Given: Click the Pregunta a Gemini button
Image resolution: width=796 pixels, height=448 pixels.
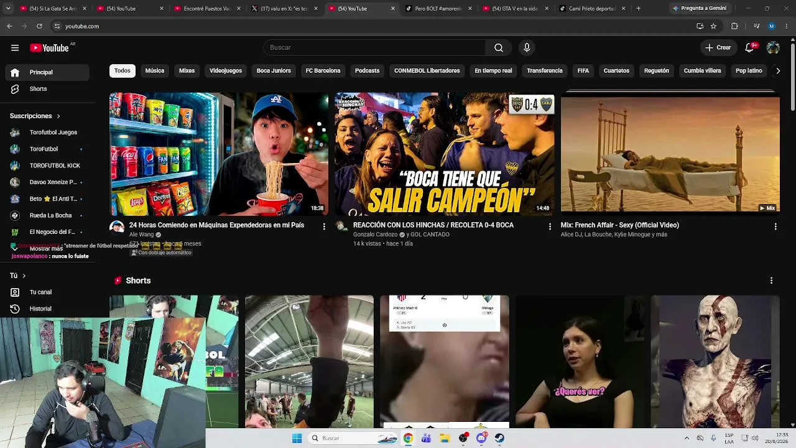Looking at the screenshot, I should [x=700, y=9].
